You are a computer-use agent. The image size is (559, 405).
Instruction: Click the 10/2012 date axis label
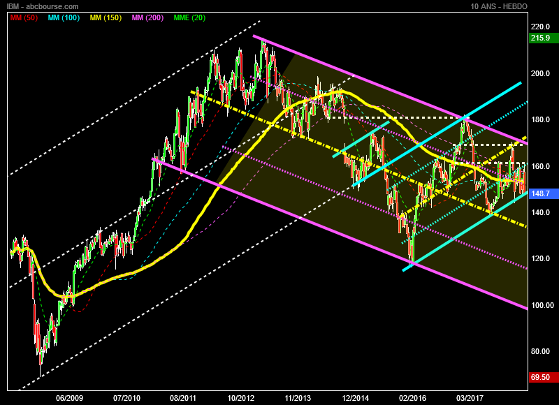pyautogui.click(x=240, y=398)
